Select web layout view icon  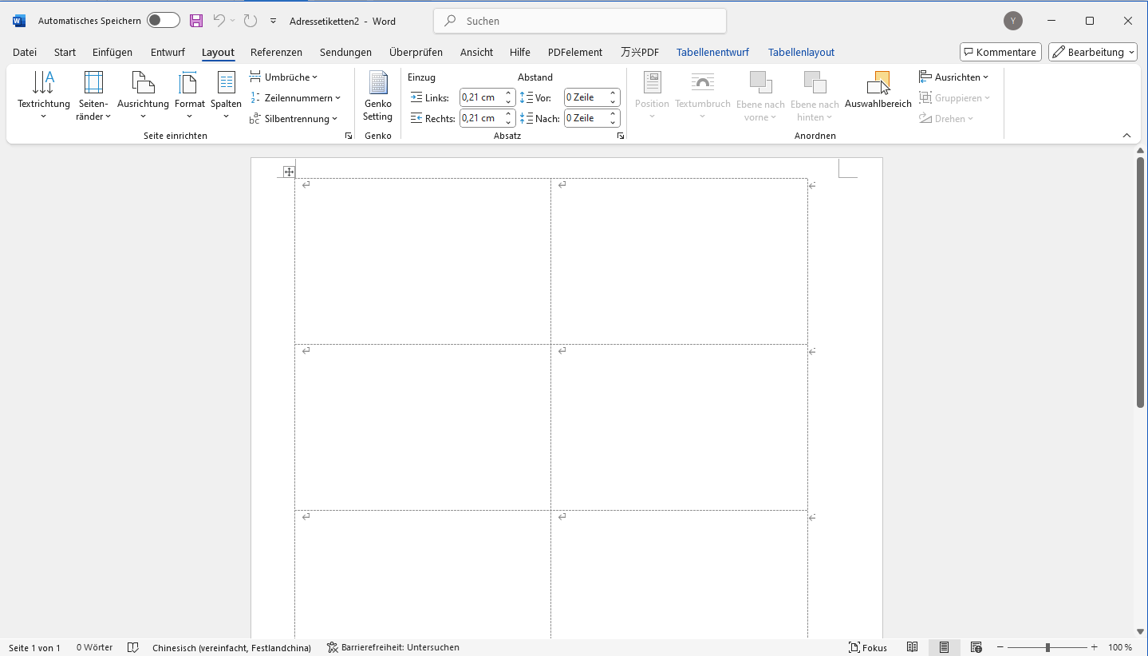coord(976,647)
